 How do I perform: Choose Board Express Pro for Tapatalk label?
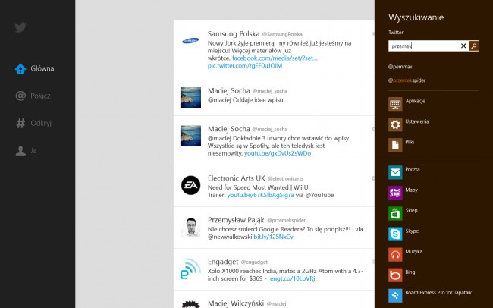coord(438,293)
